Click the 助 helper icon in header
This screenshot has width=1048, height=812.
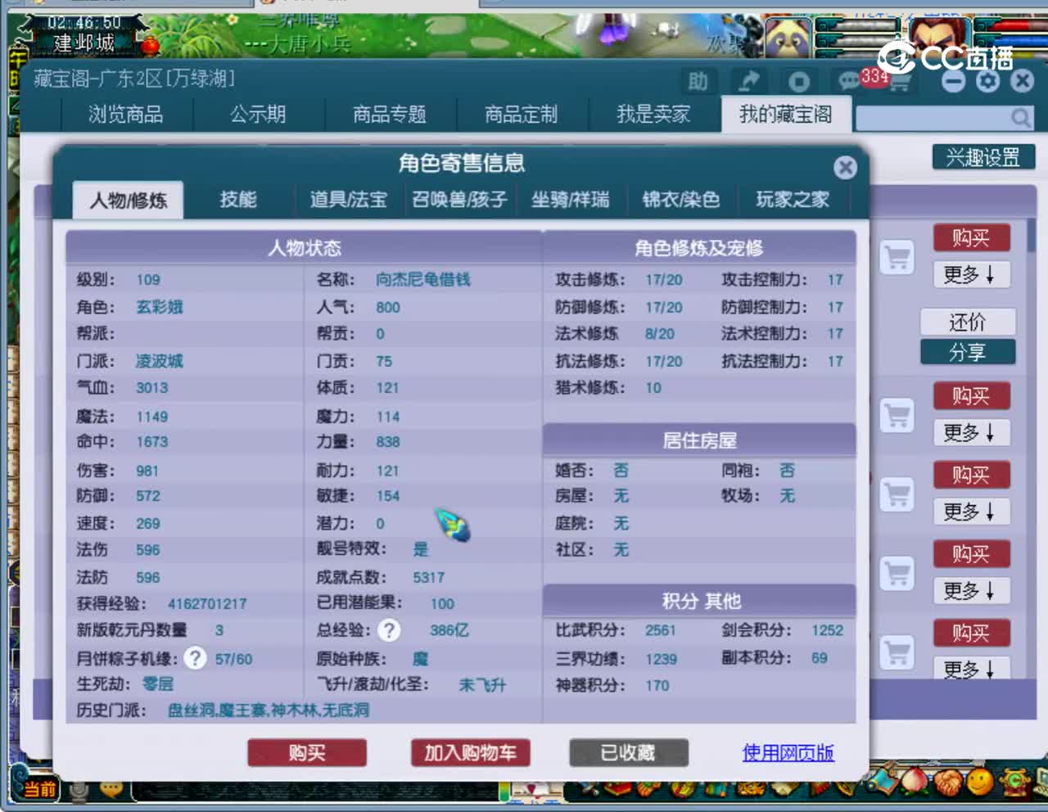click(x=698, y=81)
